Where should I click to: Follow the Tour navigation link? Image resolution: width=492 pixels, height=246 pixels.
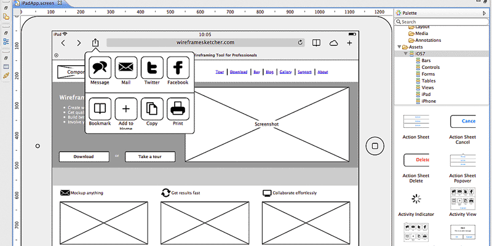coord(220,72)
